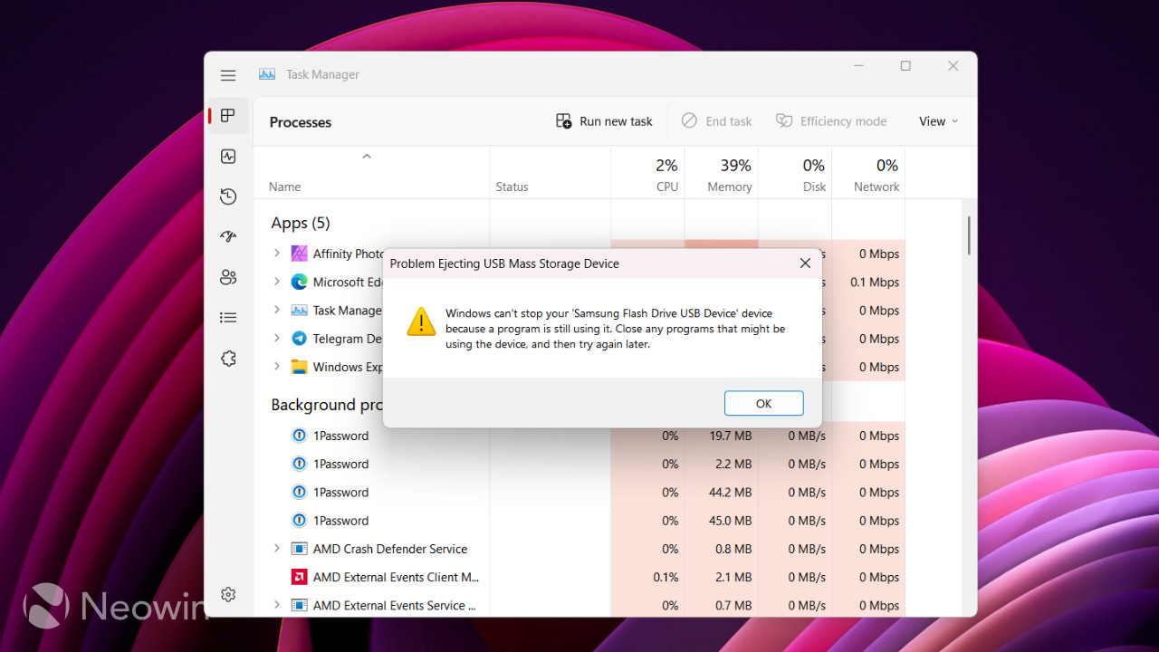
Task: Expand the Windows Explorer process group
Action: [277, 367]
